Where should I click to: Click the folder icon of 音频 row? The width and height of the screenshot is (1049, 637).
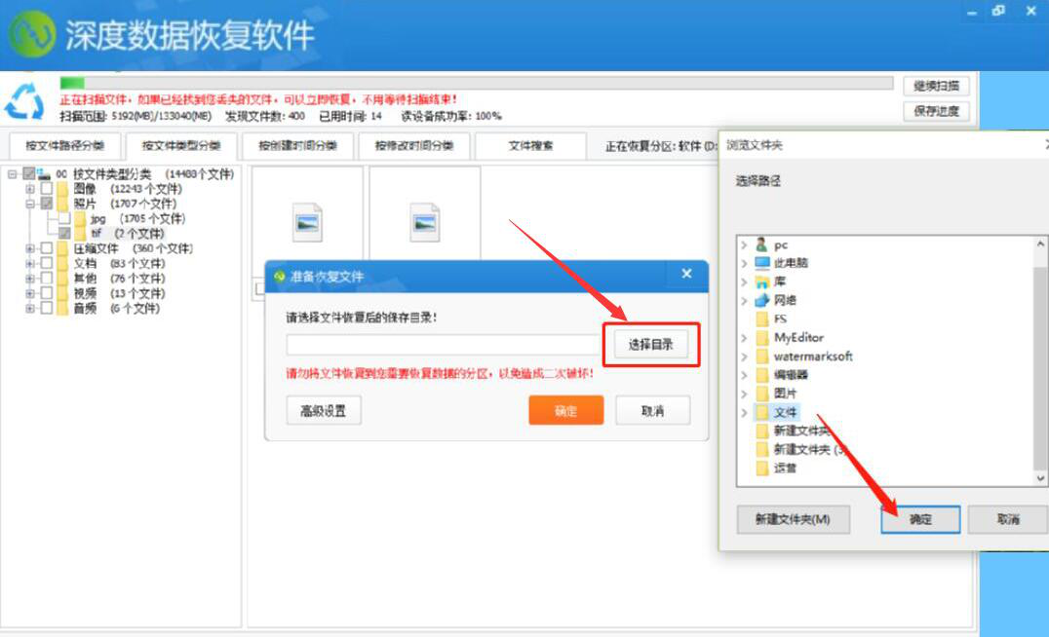[x=63, y=308]
